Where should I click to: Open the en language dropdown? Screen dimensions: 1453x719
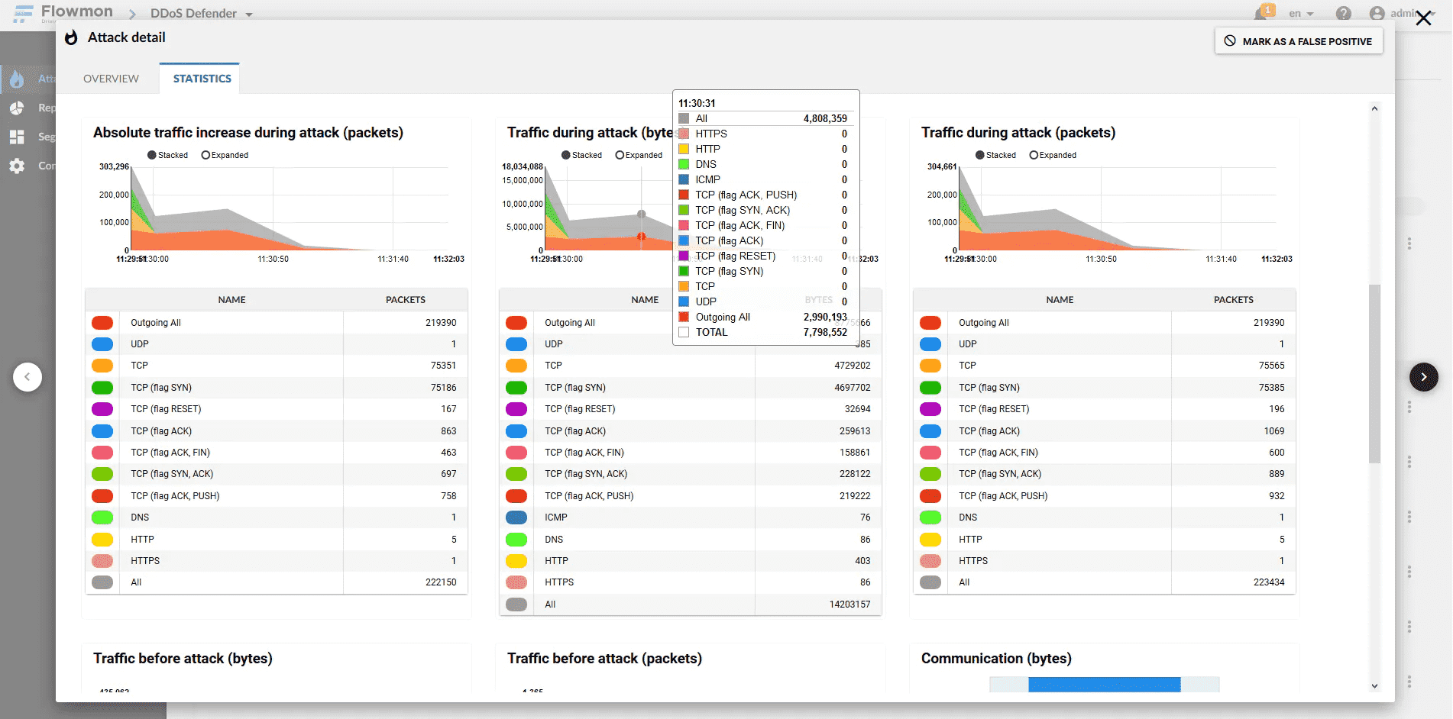1301,14
